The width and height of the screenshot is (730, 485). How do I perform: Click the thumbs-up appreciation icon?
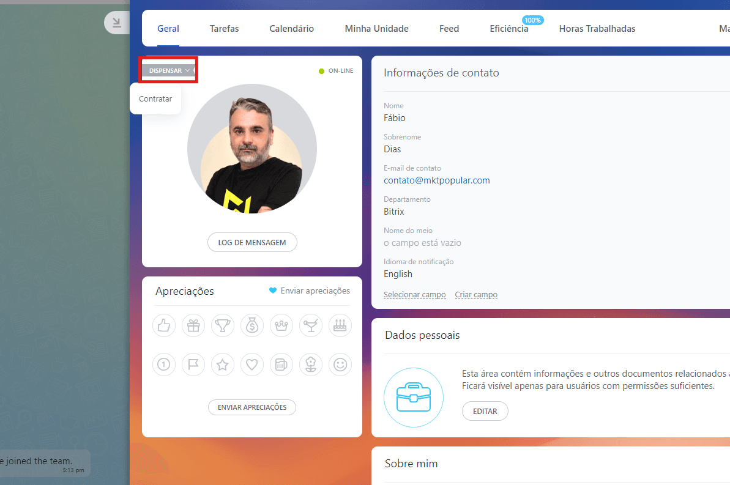pos(163,325)
